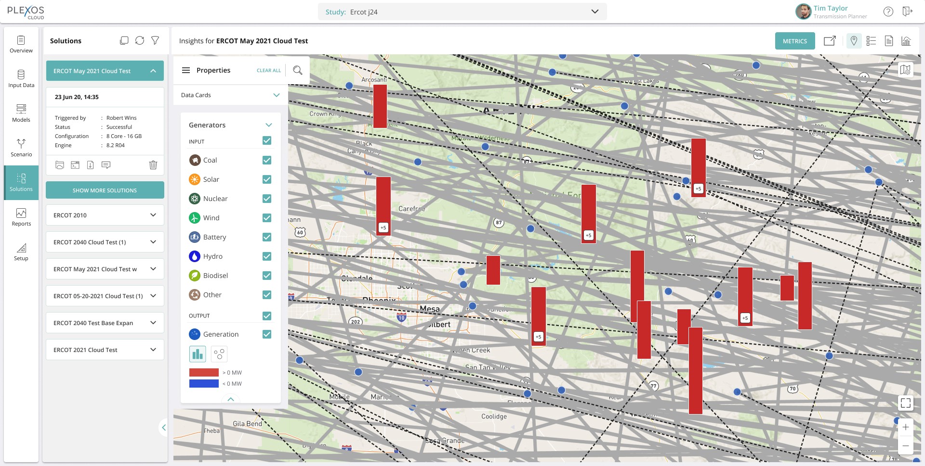Image resolution: width=925 pixels, height=466 pixels.
Task: Switch to map pin view
Action: (x=854, y=41)
